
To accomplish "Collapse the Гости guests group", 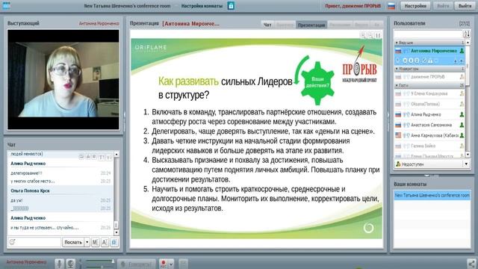I will tap(429, 85).
